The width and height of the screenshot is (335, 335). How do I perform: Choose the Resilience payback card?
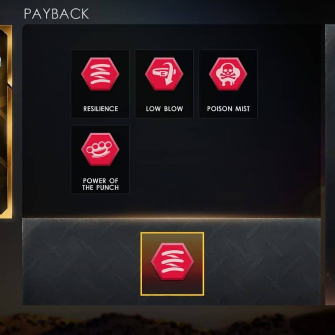100,84
